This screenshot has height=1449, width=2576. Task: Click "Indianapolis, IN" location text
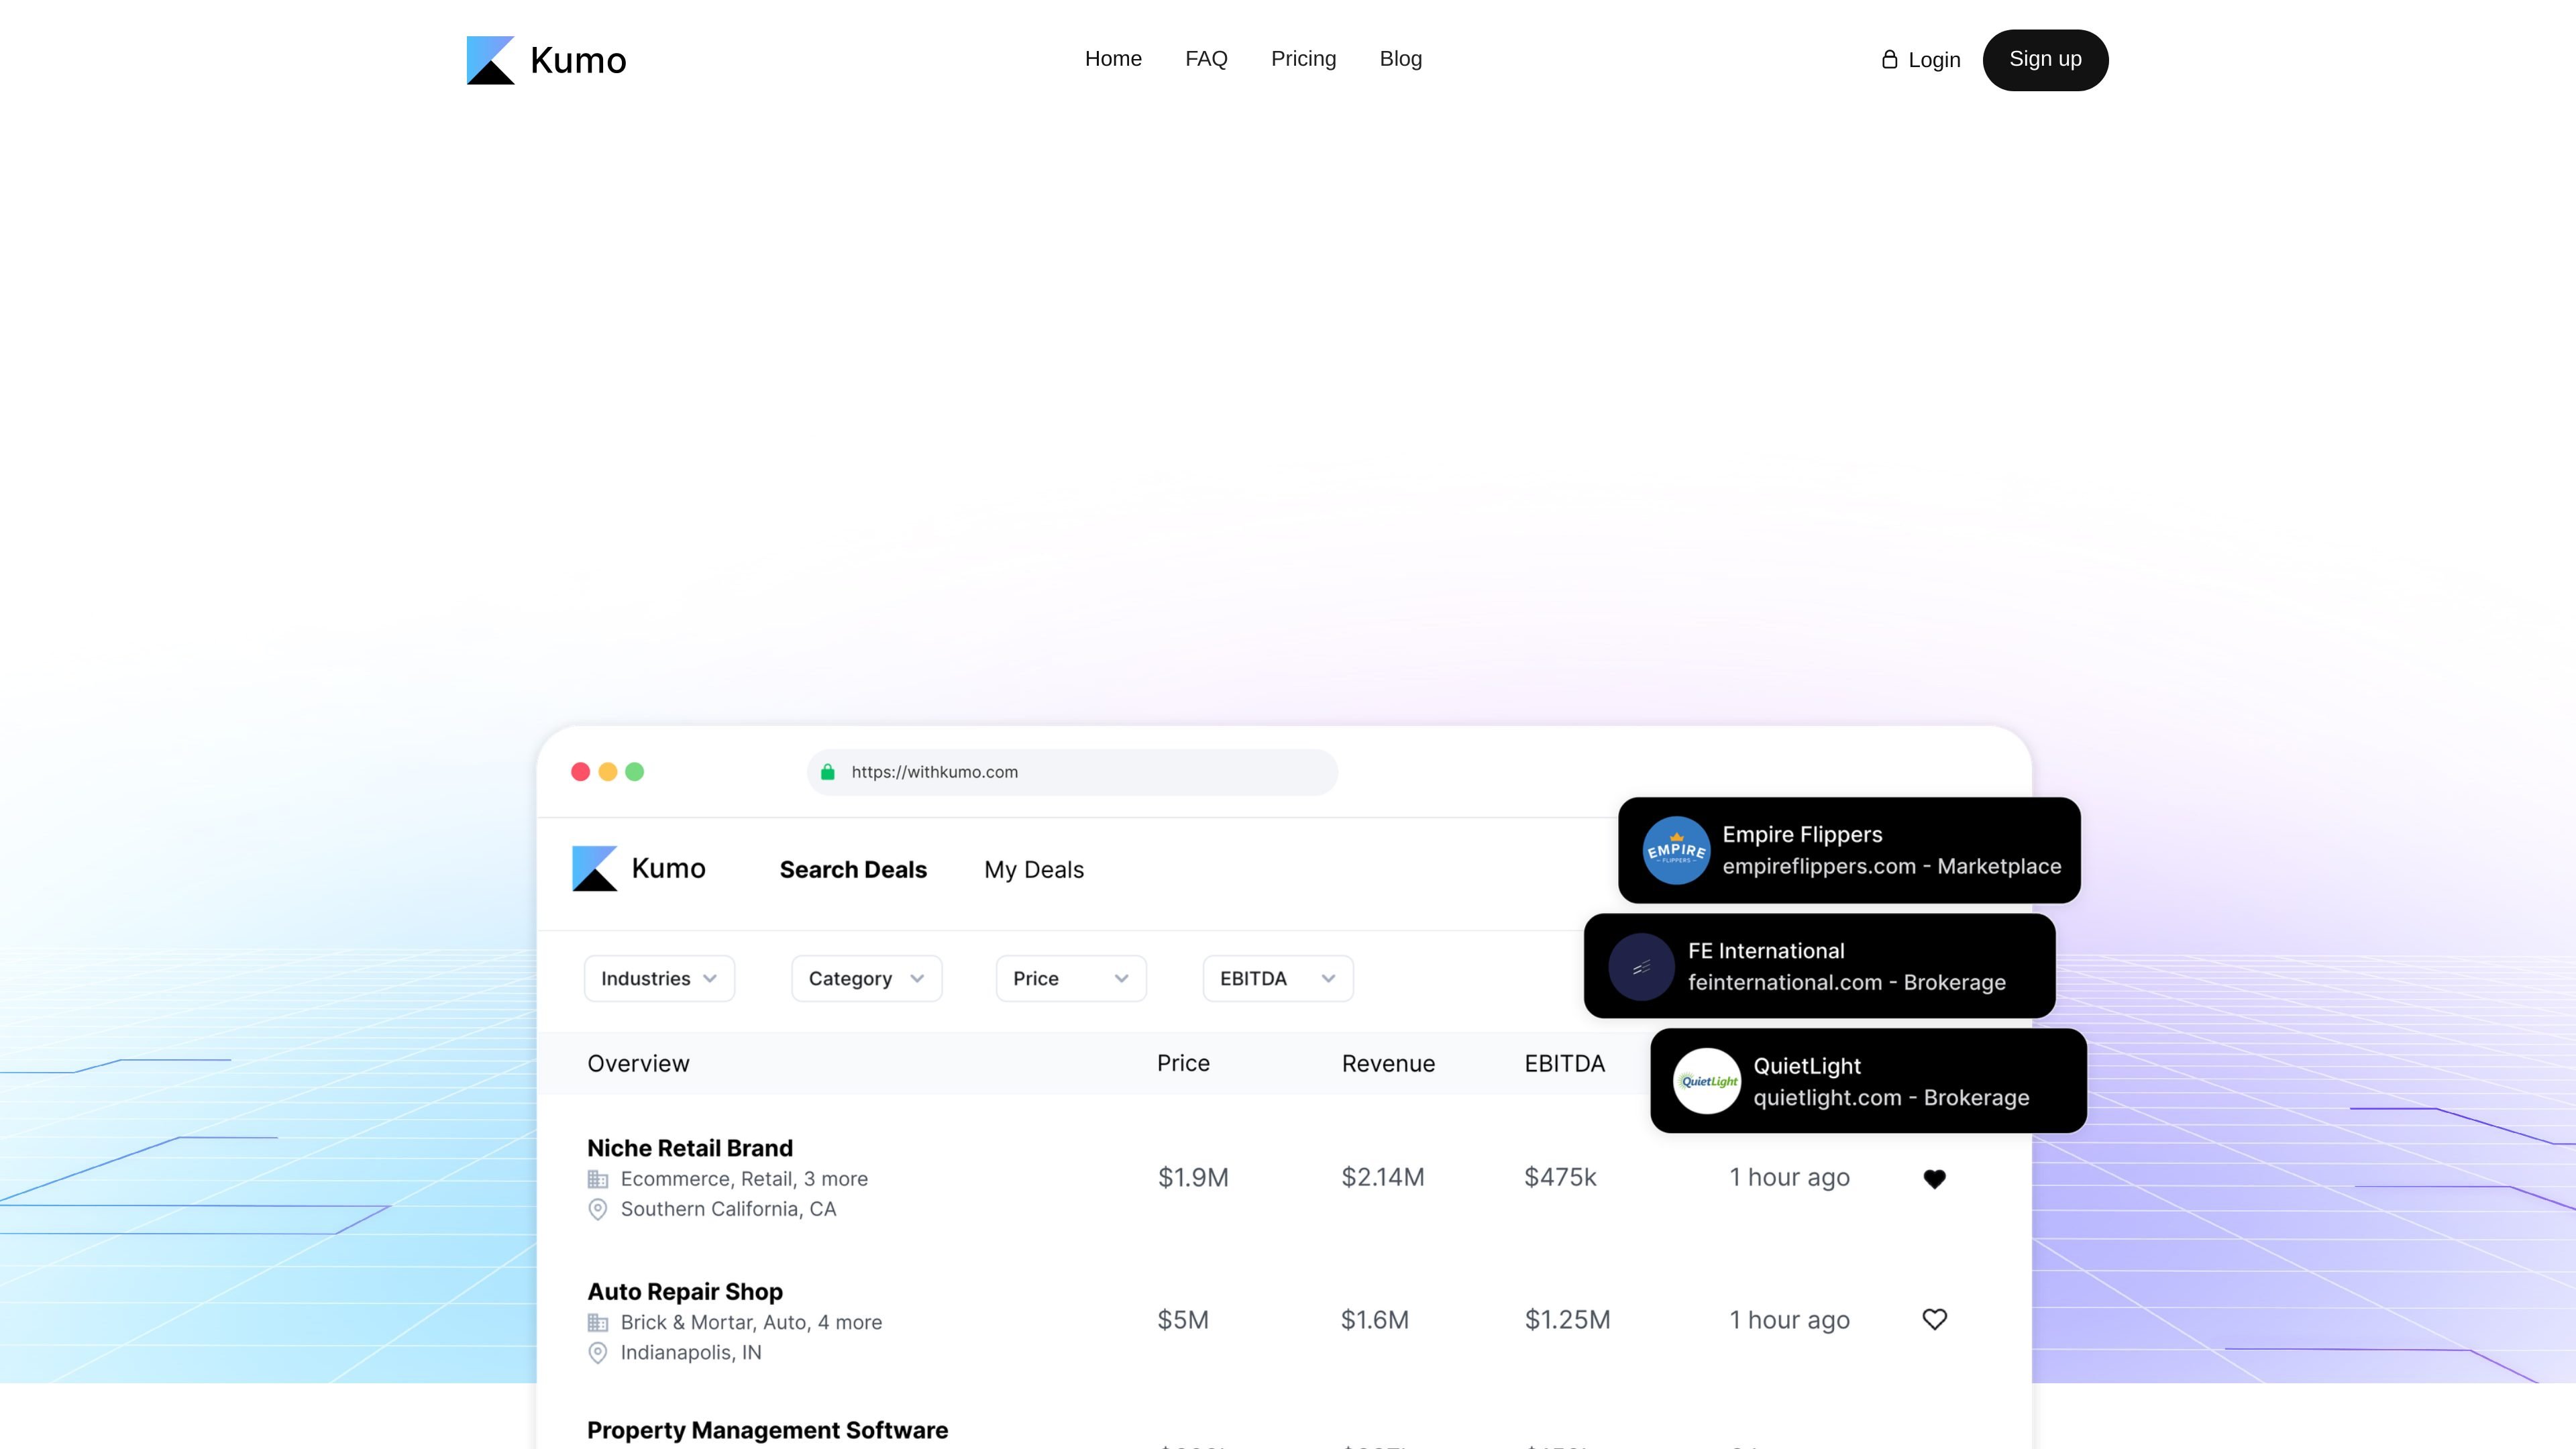[x=691, y=1353]
